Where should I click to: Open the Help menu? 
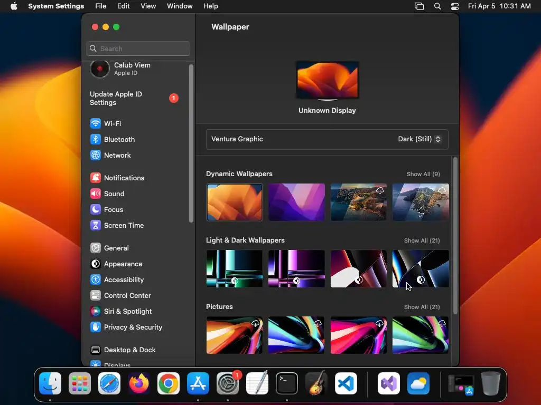[210, 6]
